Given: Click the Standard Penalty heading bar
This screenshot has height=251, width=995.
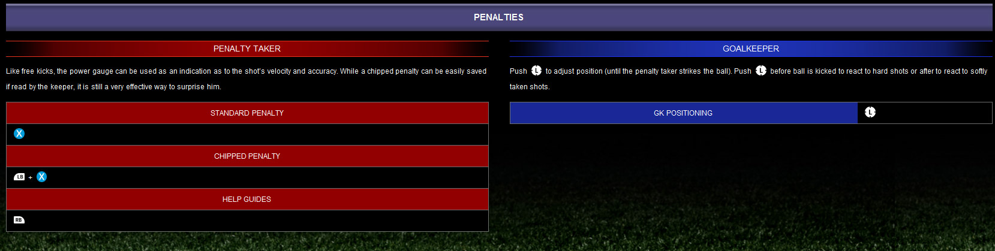Looking at the screenshot, I should coord(247,113).
